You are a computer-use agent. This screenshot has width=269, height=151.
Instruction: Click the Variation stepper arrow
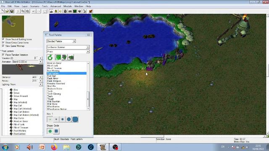[x=40, y=58]
